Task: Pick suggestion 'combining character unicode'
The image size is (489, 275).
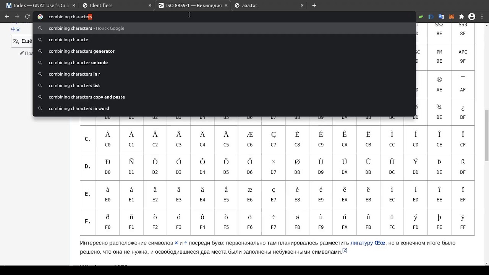Action: pyautogui.click(x=78, y=63)
